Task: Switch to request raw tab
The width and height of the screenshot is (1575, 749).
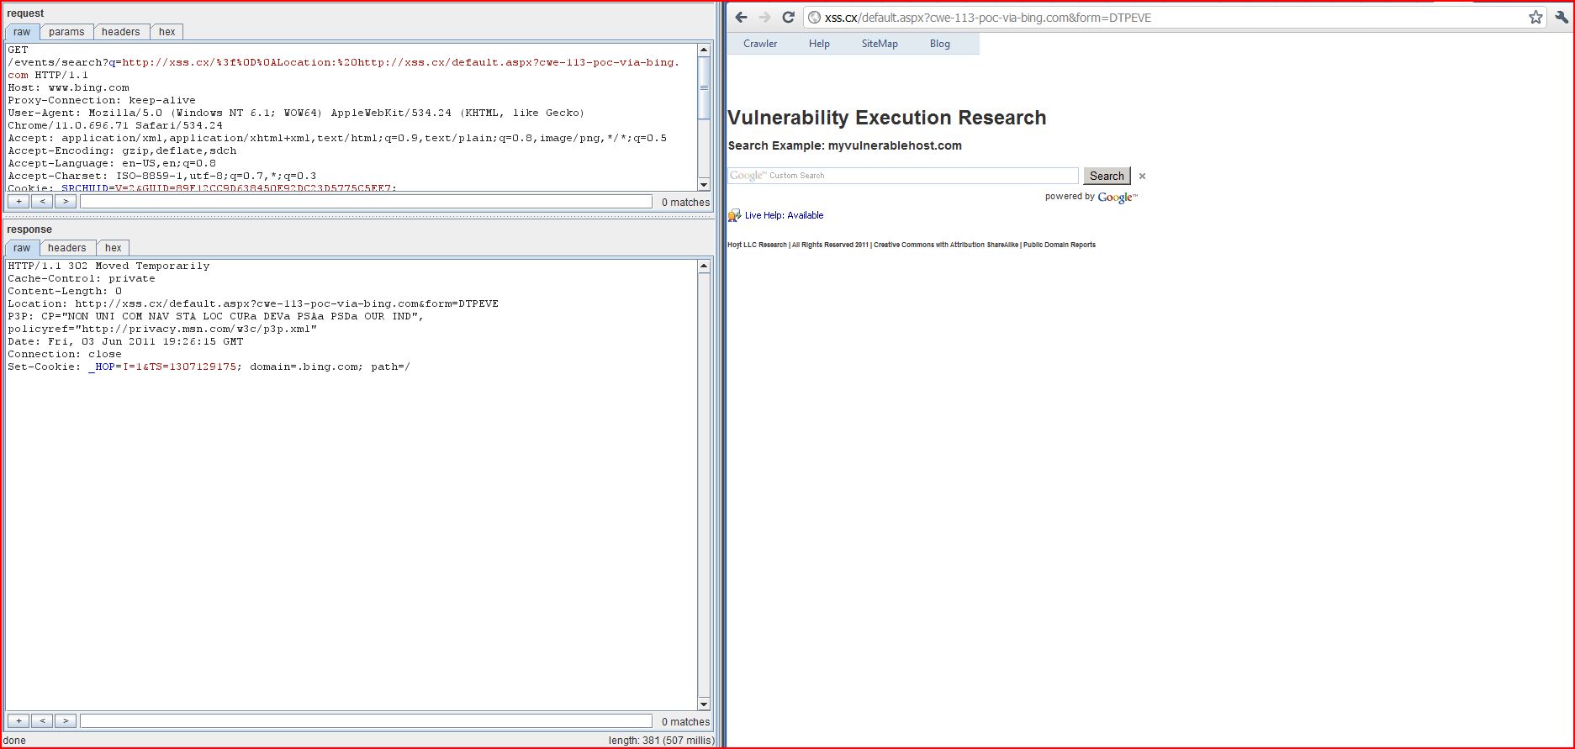Action: [22, 32]
